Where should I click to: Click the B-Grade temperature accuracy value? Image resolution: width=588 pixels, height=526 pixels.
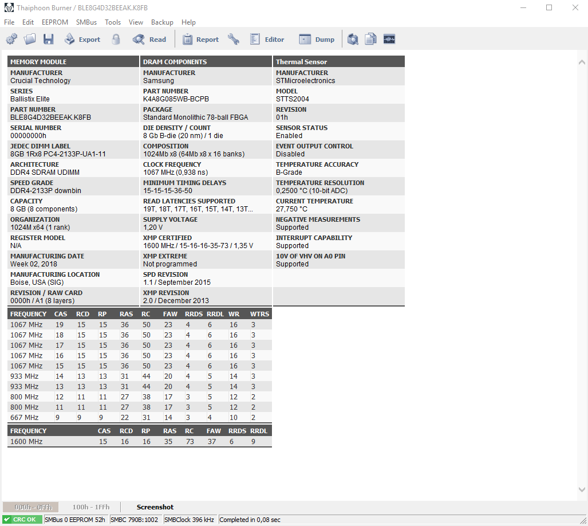click(x=289, y=172)
